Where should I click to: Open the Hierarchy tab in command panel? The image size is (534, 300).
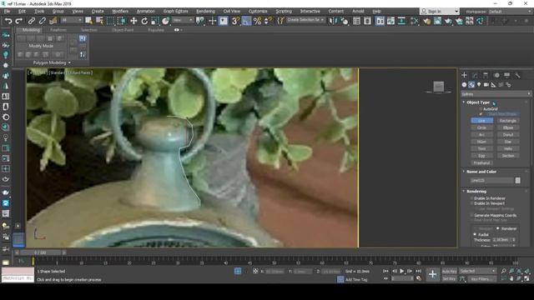point(486,75)
